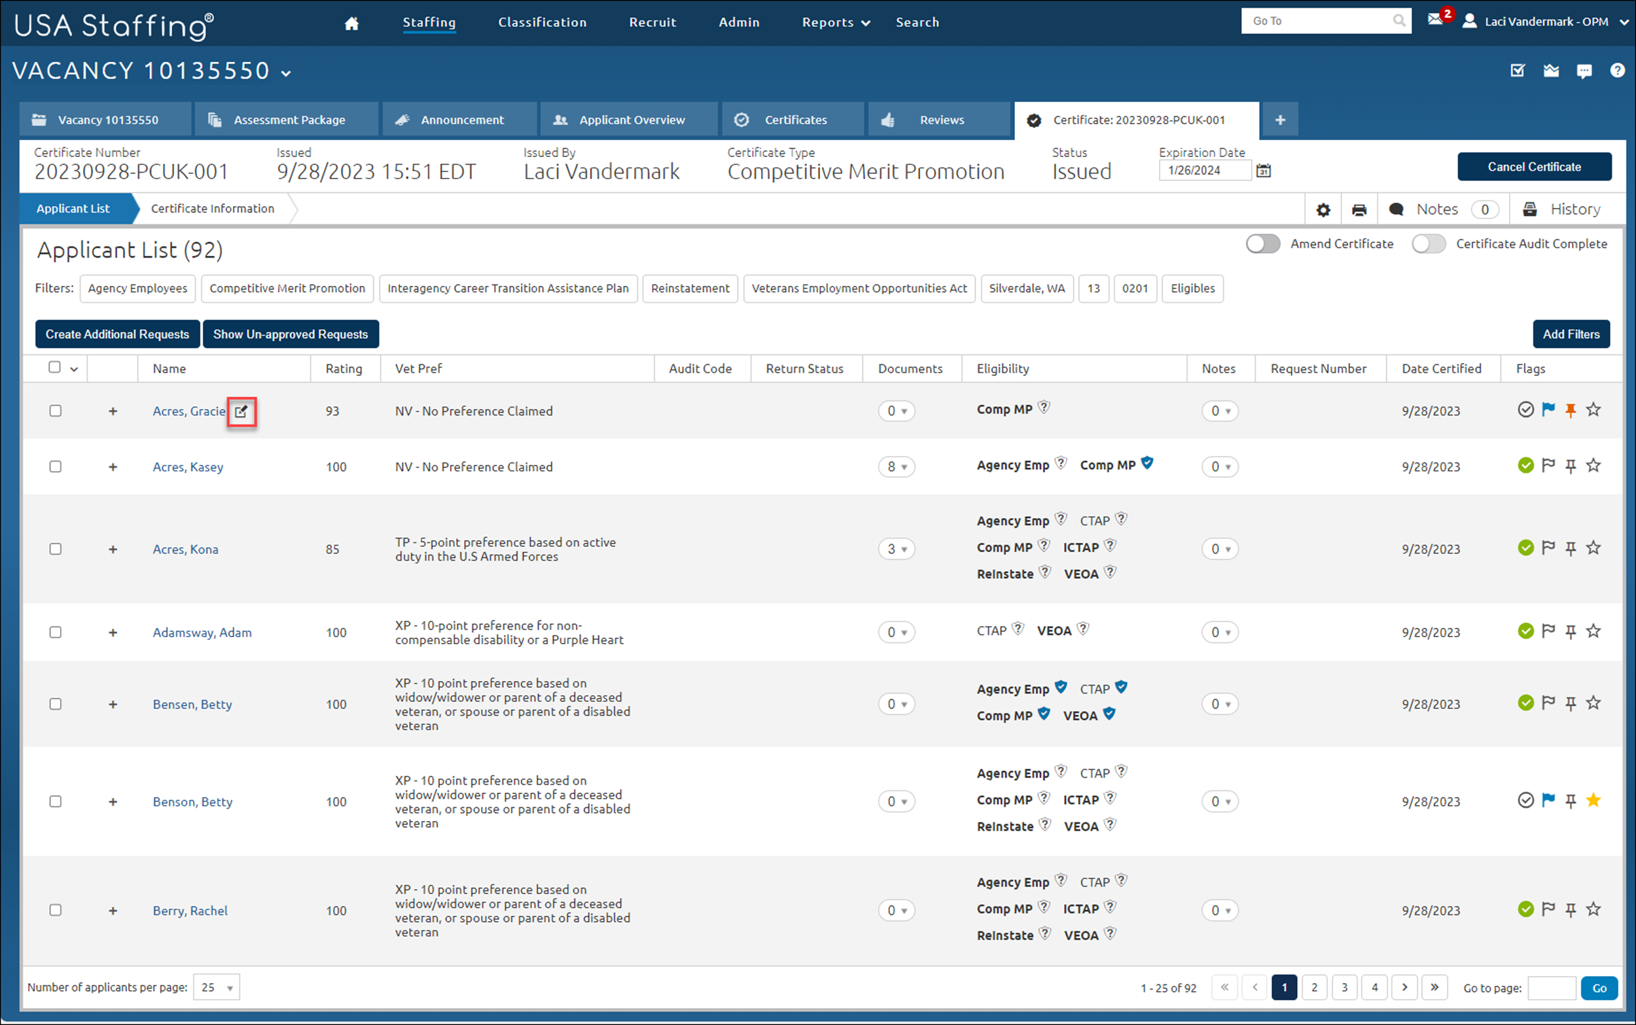Open the mail notifications envelope icon

coord(1434,20)
